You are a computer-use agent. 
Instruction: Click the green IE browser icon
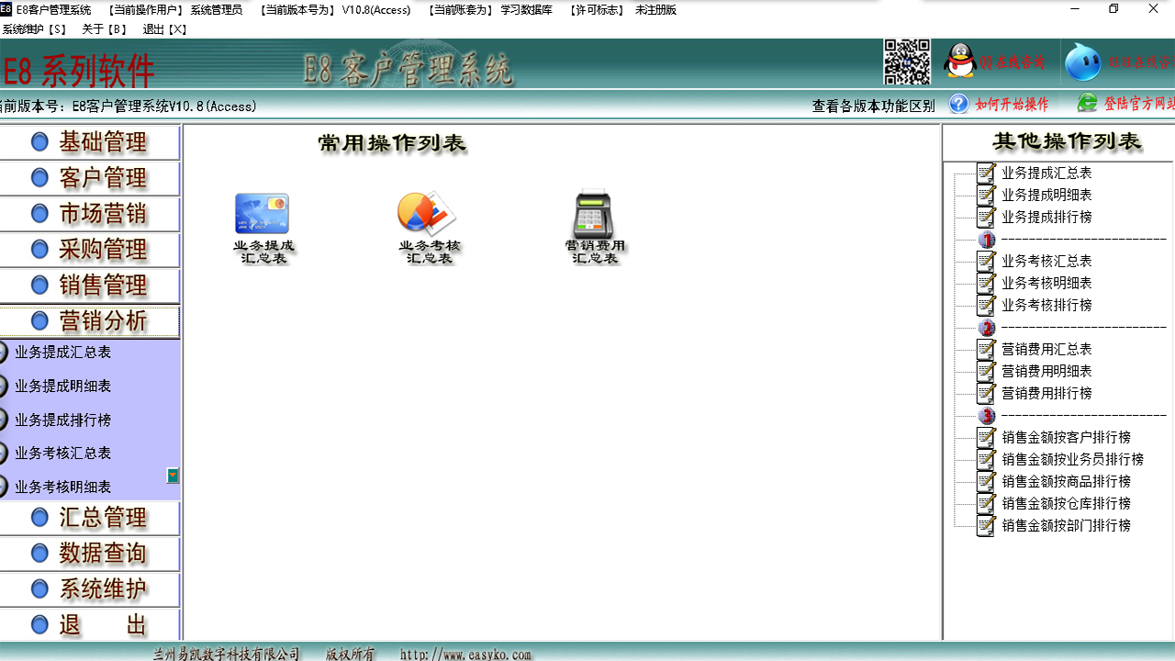pos(1087,103)
